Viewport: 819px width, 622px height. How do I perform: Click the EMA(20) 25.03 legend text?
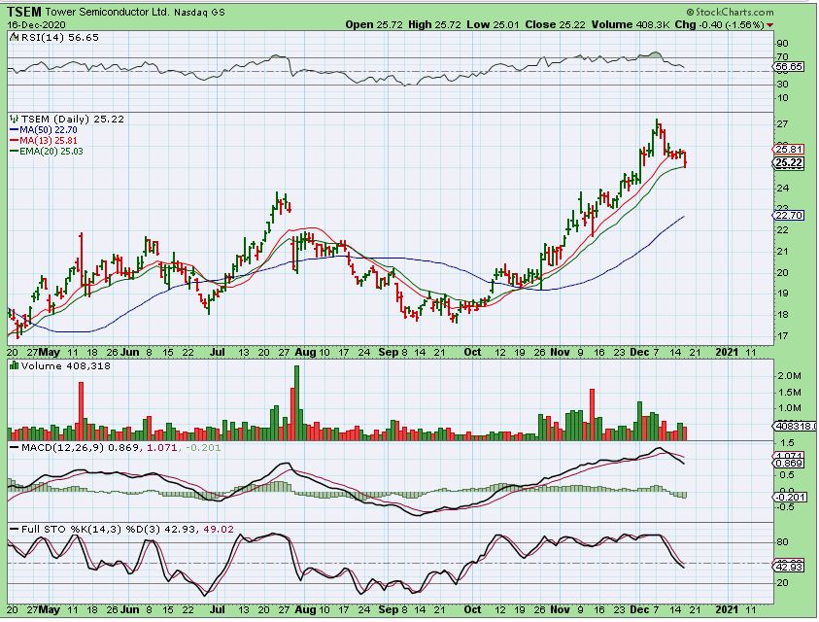coord(51,152)
